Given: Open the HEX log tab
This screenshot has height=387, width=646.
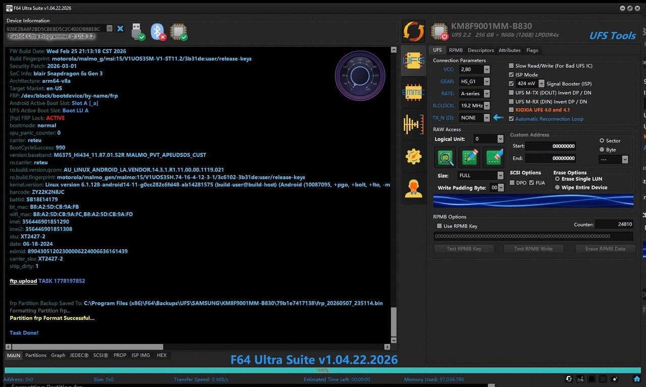Looking at the screenshot, I should (x=161, y=355).
